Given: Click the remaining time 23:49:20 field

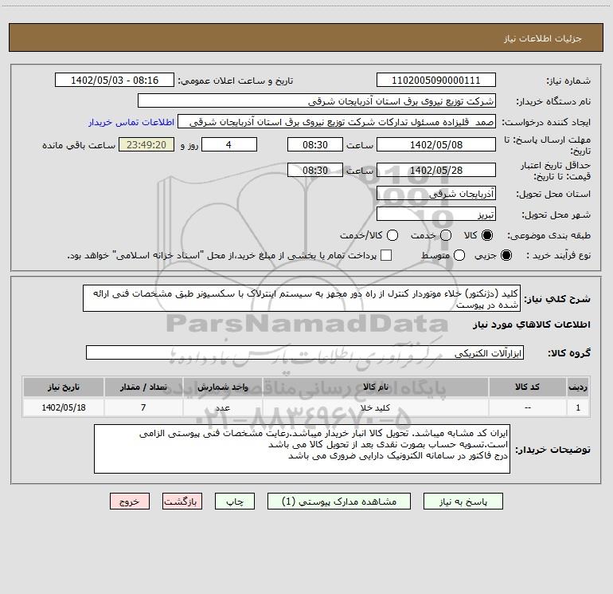Looking at the screenshot, I should 146,145.
